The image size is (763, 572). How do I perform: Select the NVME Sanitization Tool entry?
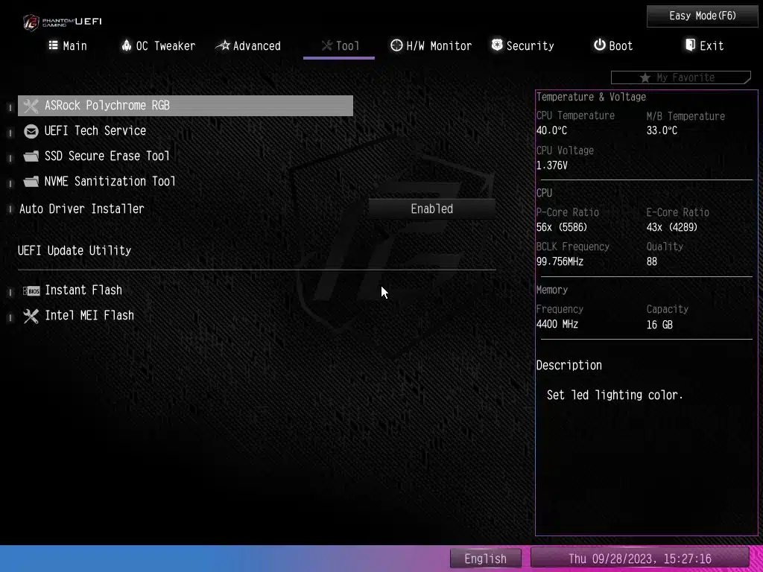110,182
